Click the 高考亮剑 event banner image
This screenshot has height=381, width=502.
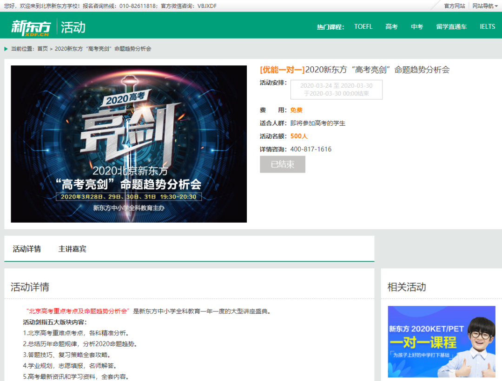[x=129, y=144]
